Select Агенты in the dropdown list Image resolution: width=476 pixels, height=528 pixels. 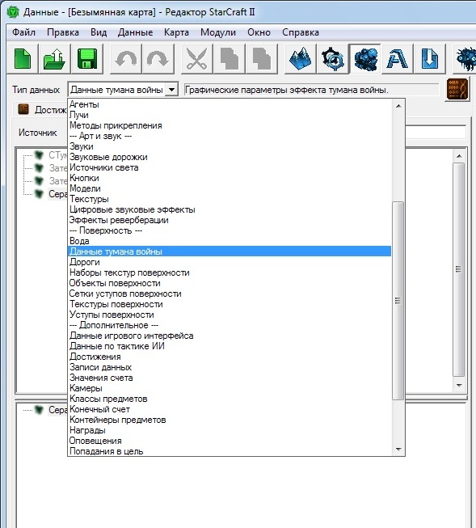(x=230, y=104)
